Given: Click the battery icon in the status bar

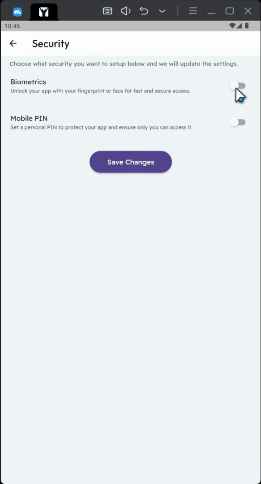Looking at the screenshot, I should 247,26.
